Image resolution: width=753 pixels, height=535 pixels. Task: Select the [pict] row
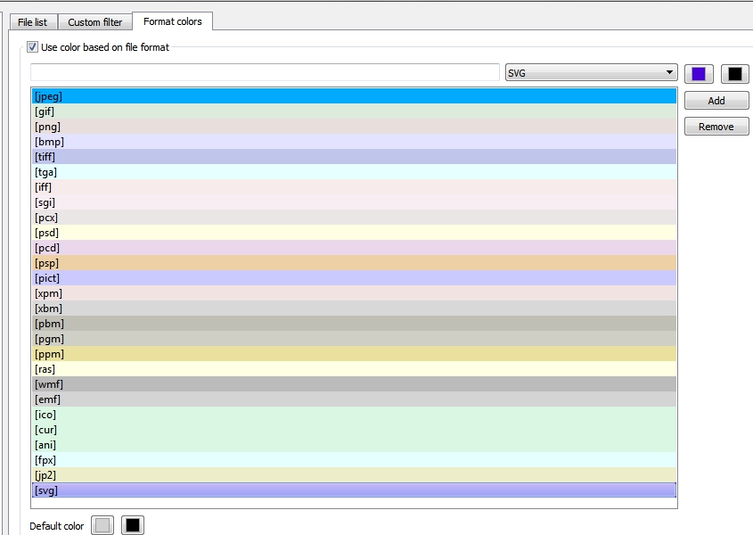coord(354,278)
